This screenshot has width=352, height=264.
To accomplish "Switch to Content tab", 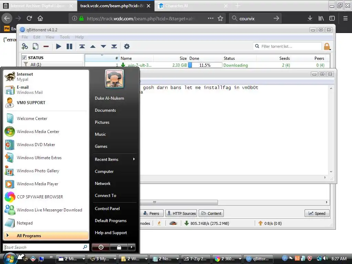I will (211, 213).
